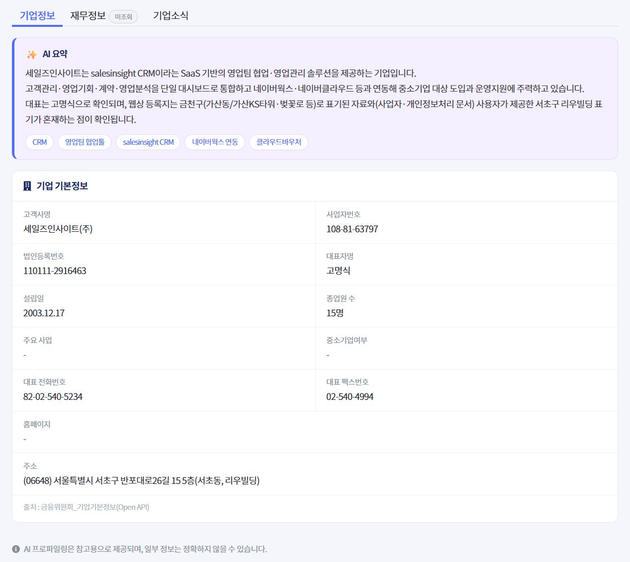Select the CRM tag chip

point(39,142)
